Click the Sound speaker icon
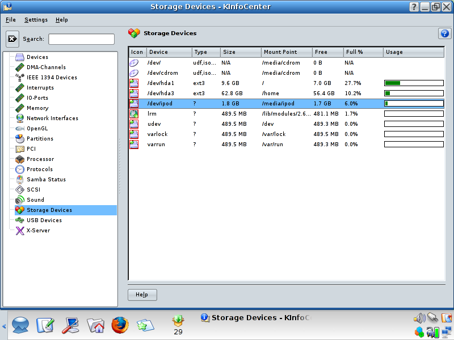 (x=20, y=200)
